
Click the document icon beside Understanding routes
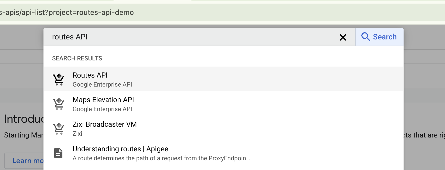[x=59, y=153]
